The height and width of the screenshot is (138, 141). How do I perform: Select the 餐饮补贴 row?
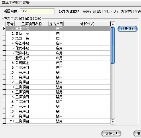pyautogui.click(x=58, y=43)
